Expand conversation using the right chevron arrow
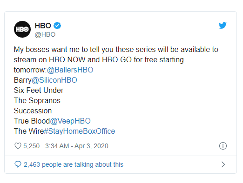Screen dimensions: 243x183 tap(223, 164)
